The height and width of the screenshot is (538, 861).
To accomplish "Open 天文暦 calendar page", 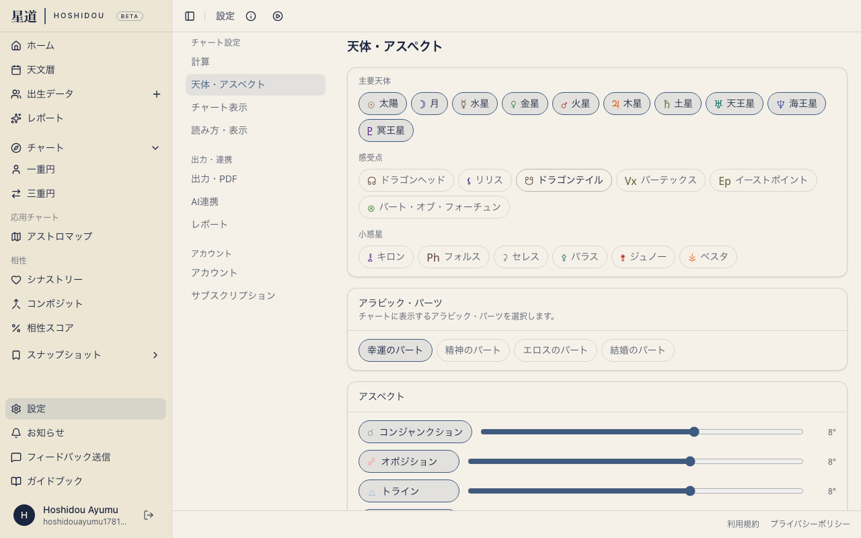I will 86,70.
